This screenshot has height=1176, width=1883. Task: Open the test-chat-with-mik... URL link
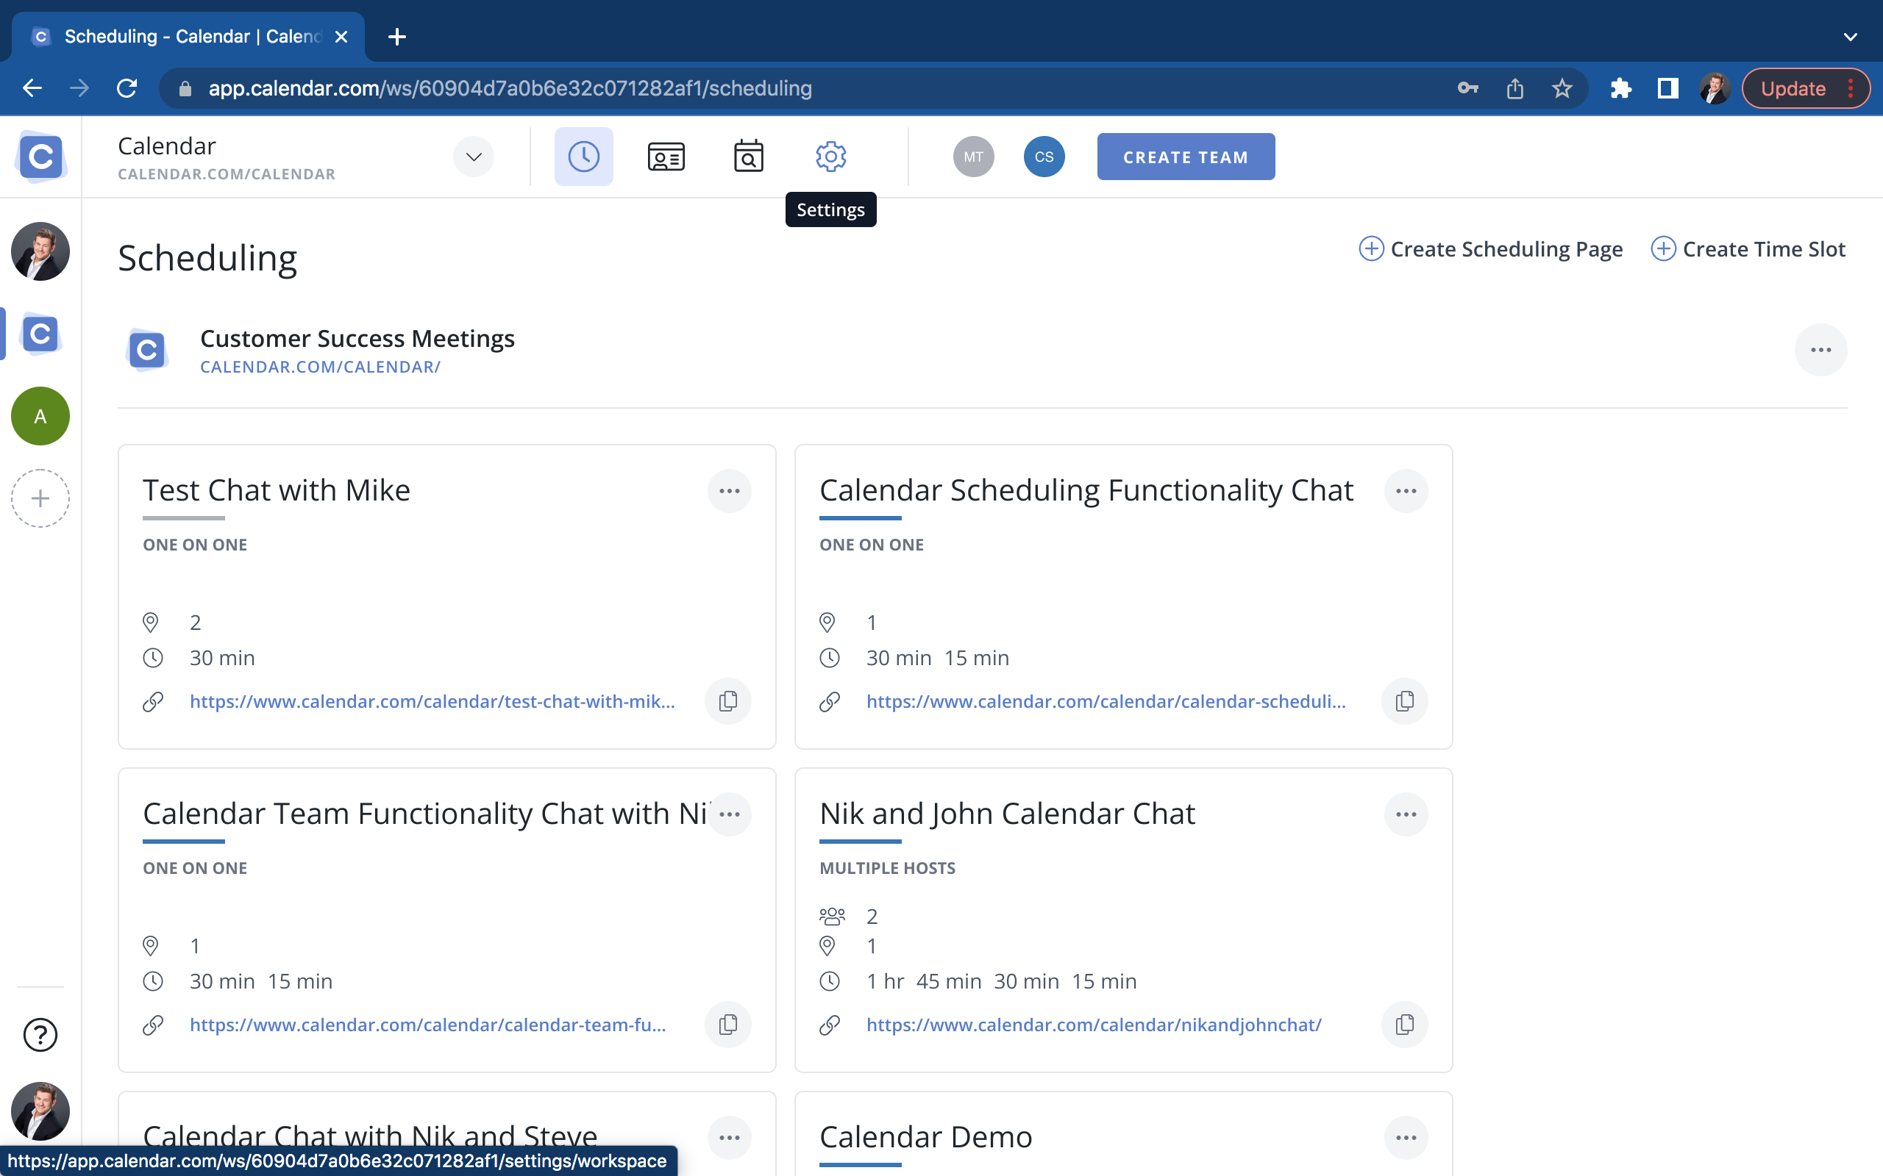tap(433, 701)
